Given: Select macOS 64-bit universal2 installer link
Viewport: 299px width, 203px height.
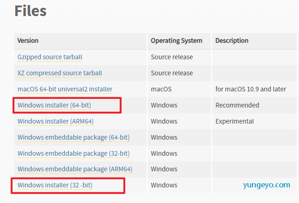Looking at the screenshot, I should coord(65,89).
